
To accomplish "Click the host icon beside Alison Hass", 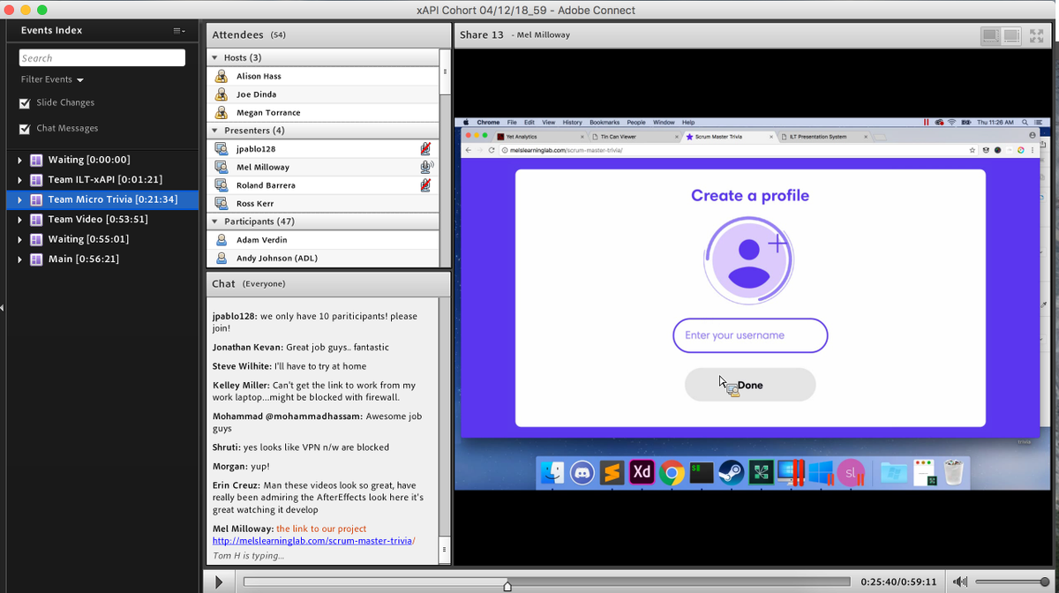I will [x=222, y=76].
